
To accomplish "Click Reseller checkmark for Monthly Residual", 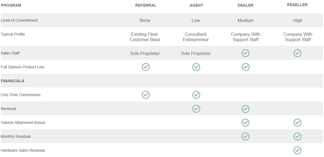I will tap(297, 136).
